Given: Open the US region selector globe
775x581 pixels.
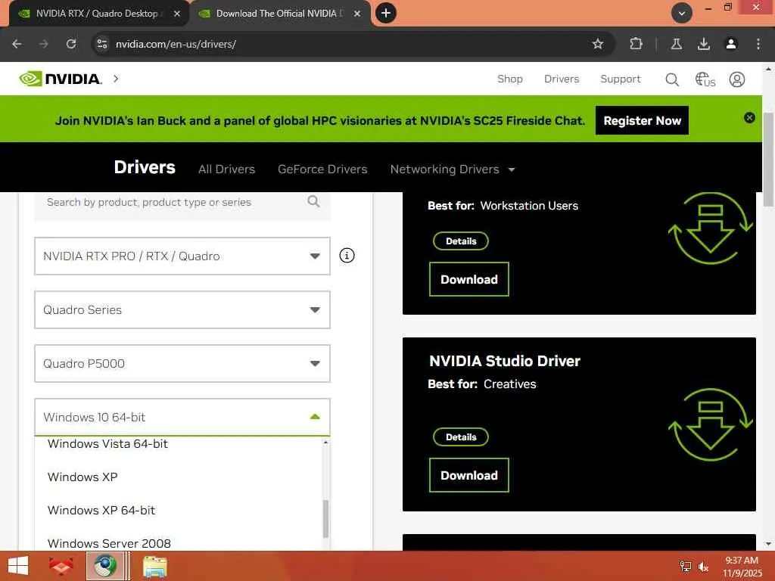Looking at the screenshot, I should pos(705,79).
